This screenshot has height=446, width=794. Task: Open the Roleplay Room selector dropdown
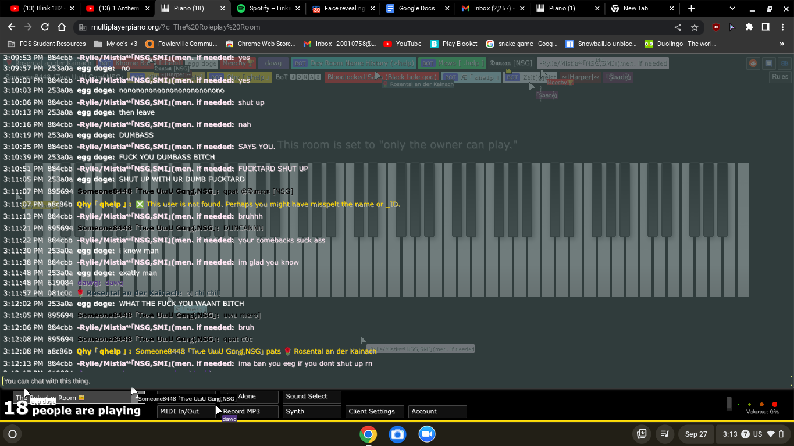[x=79, y=398]
